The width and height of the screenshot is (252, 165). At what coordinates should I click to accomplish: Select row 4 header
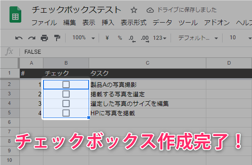[x=10, y=103]
